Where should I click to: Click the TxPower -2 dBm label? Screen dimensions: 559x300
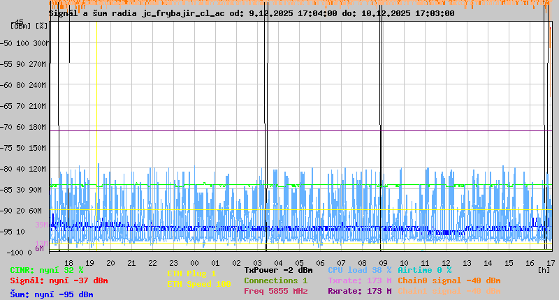(278, 270)
